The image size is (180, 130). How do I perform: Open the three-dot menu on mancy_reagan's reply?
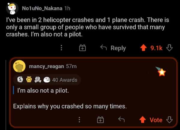[79, 120]
